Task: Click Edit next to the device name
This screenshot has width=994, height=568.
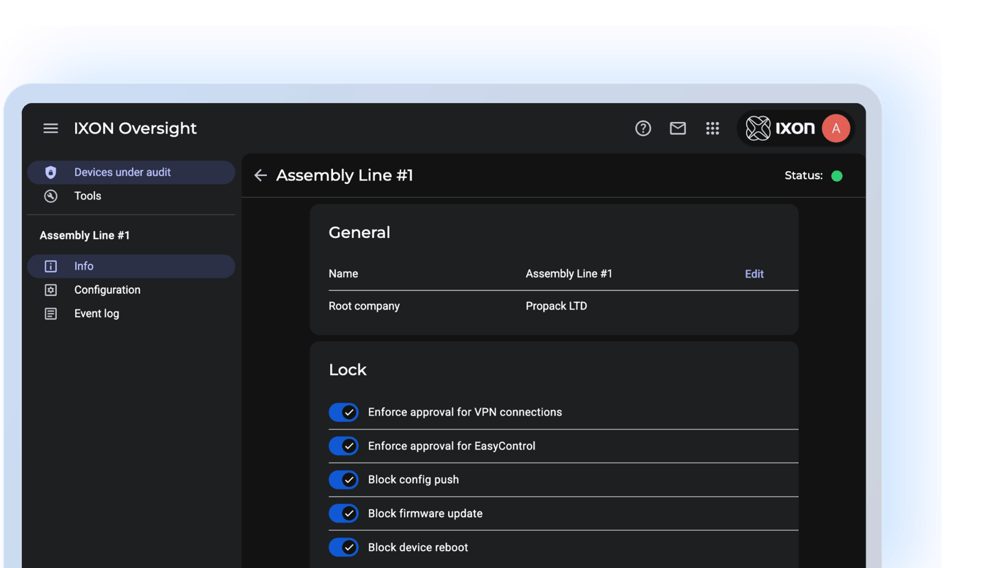Action: coord(754,274)
